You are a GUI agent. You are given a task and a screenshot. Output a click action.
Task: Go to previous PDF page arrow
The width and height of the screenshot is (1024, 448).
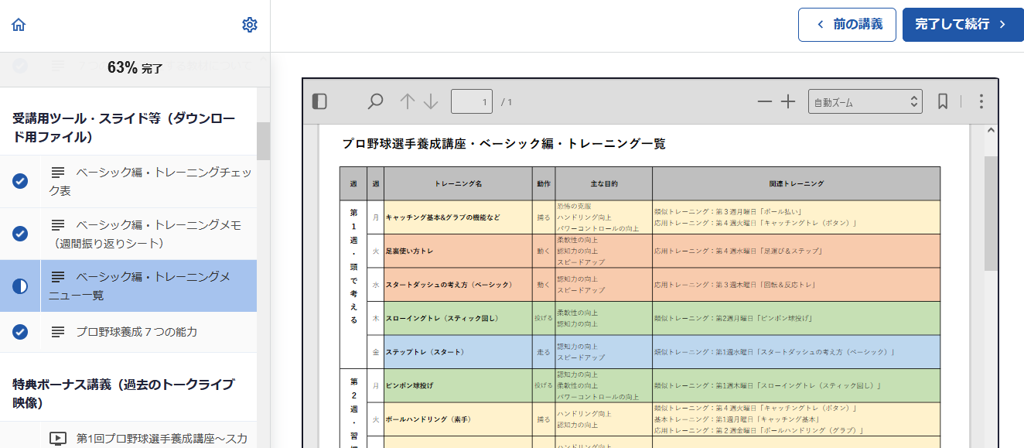click(408, 101)
